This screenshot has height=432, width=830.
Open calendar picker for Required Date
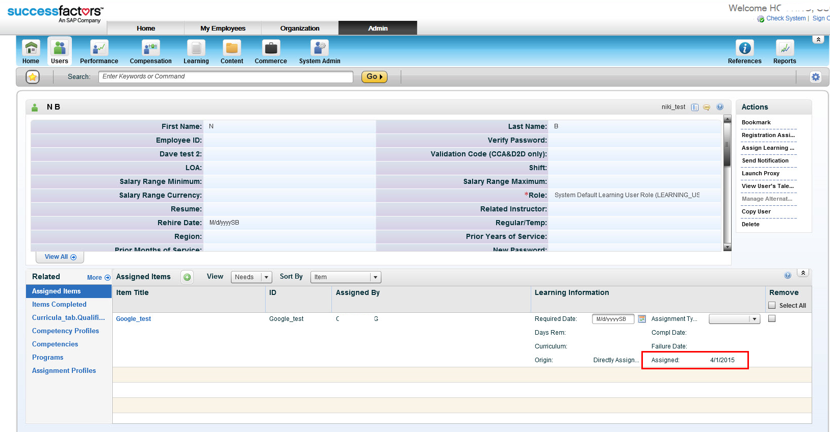click(642, 319)
